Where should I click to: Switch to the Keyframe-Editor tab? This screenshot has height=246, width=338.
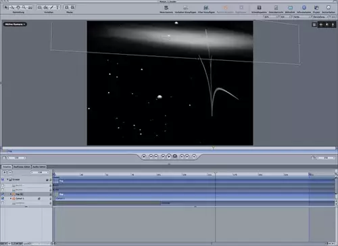click(x=22, y=167)
